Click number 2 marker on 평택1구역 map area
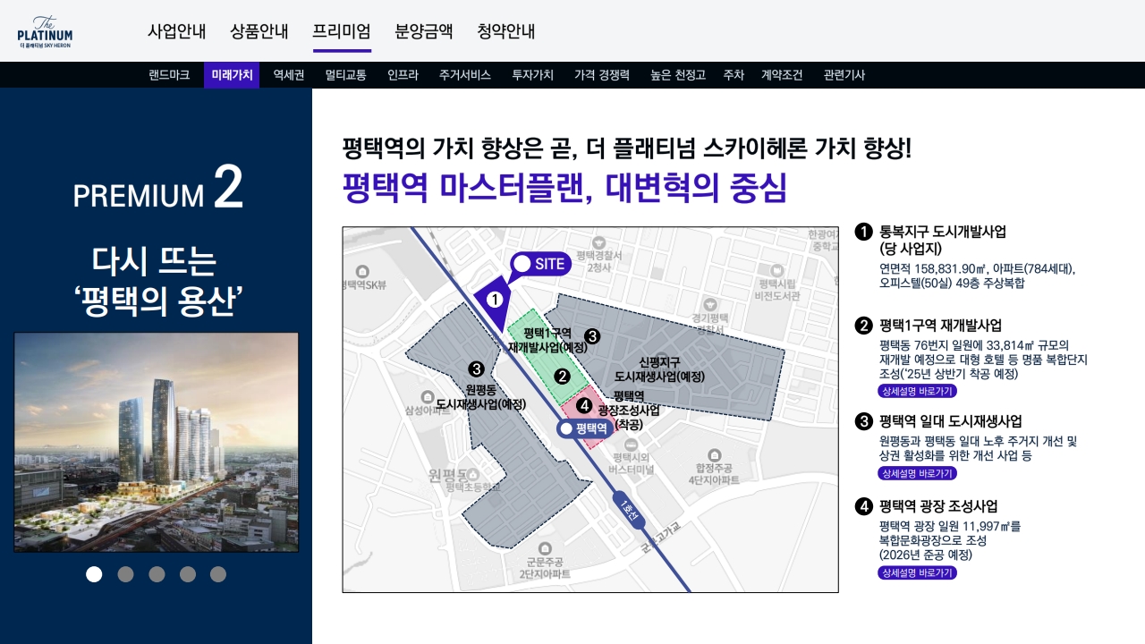This screenshot has width=1145, height=644. 562,376
